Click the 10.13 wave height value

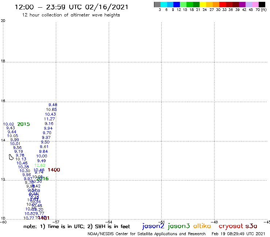point(21,159)
